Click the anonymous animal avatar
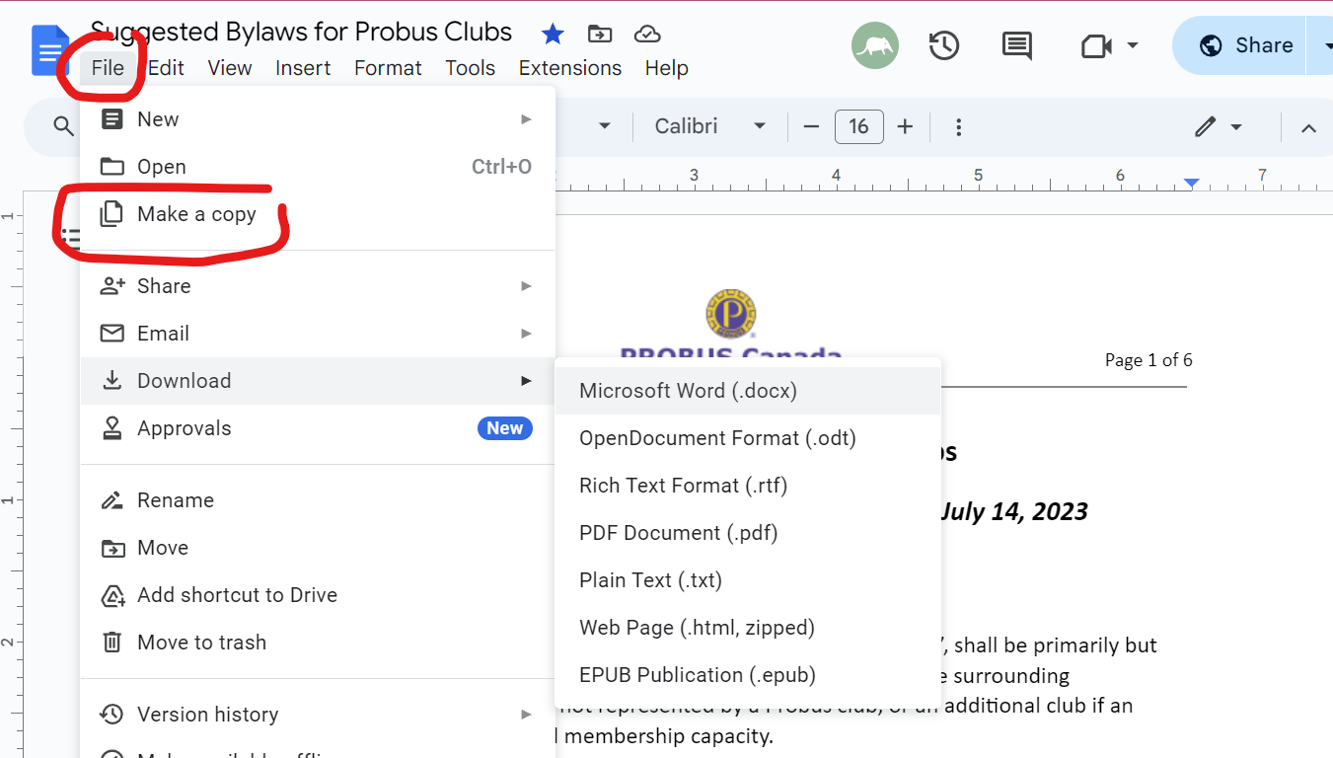1333x758 pixels. 875,45
